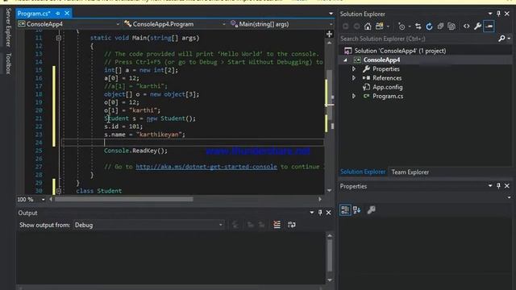
Task: Click the editor vertical scrollbar down arrow
Action: point(329,190)
